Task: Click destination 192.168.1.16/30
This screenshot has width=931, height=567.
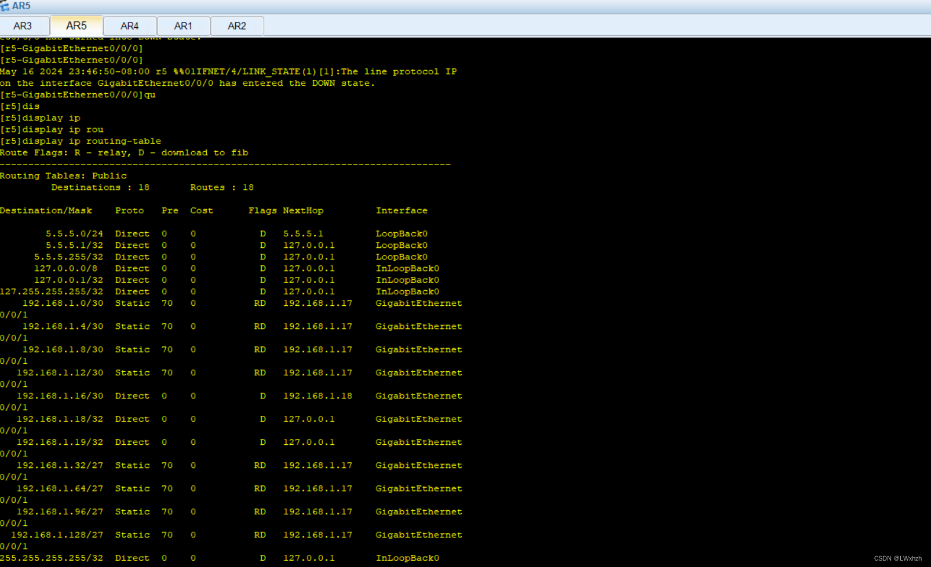Action: [60, 396]
